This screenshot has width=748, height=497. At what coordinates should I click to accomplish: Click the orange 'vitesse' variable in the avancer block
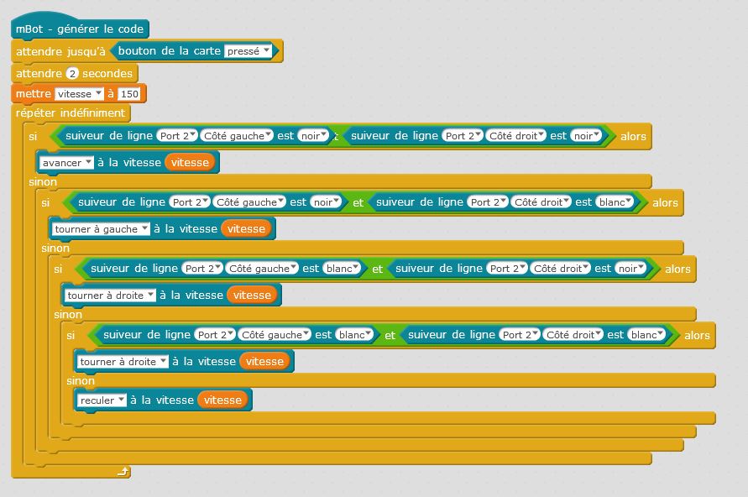[x=190, y=162]
